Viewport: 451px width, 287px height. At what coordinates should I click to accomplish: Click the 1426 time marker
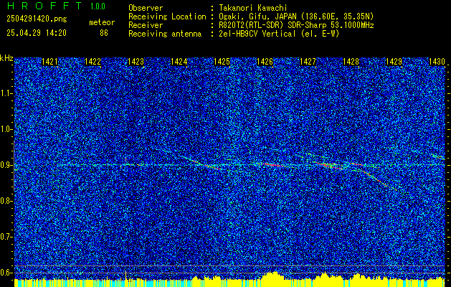pos(265,62)
